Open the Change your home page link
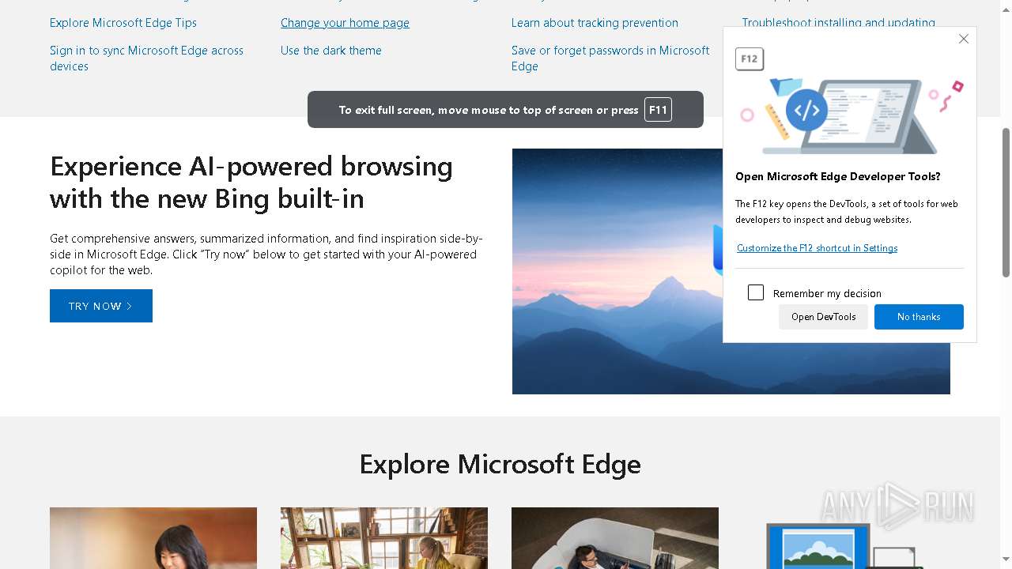 [345, 23]
